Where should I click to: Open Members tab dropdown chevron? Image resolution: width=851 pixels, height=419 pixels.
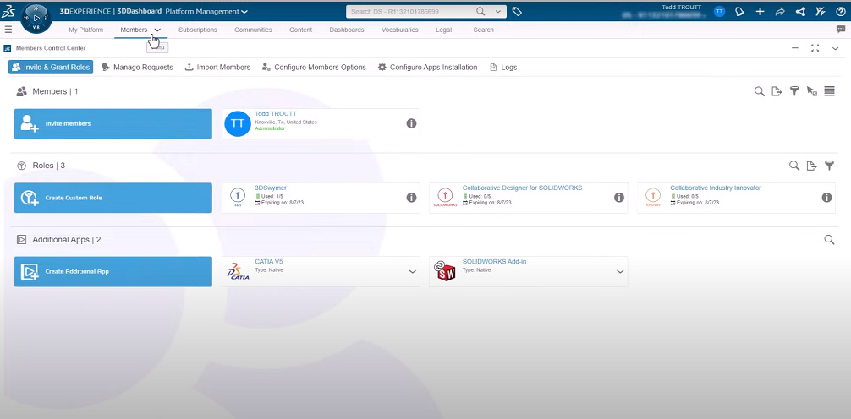[157, 30]
